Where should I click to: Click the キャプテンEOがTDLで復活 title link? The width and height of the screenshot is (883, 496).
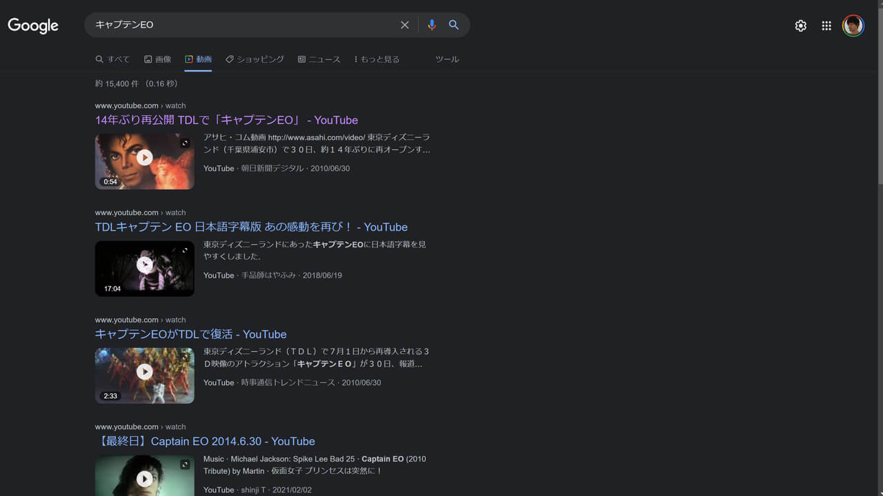click(190, 334)
